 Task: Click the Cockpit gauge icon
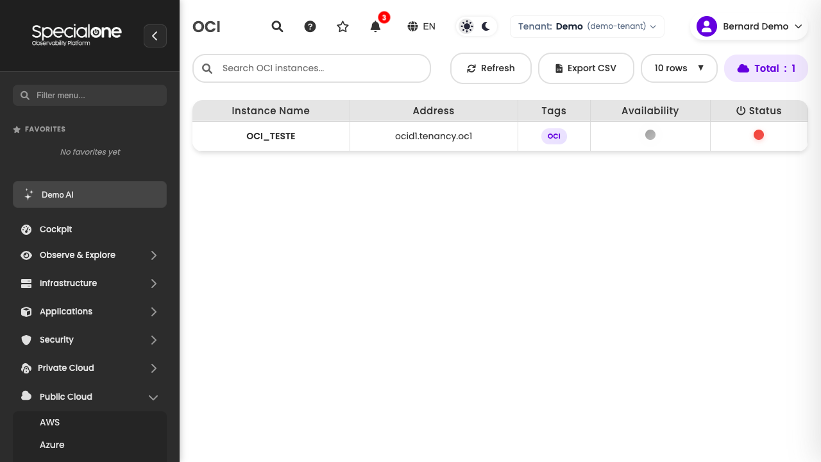click(26, 229)
